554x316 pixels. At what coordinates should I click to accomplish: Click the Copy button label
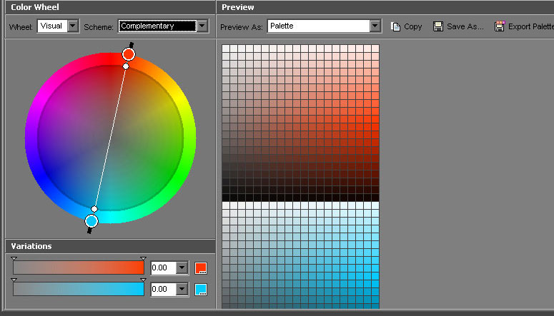coord(413,26)
